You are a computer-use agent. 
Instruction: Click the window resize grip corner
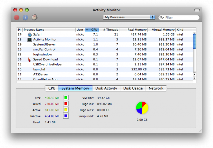click(x=200, y=131)
